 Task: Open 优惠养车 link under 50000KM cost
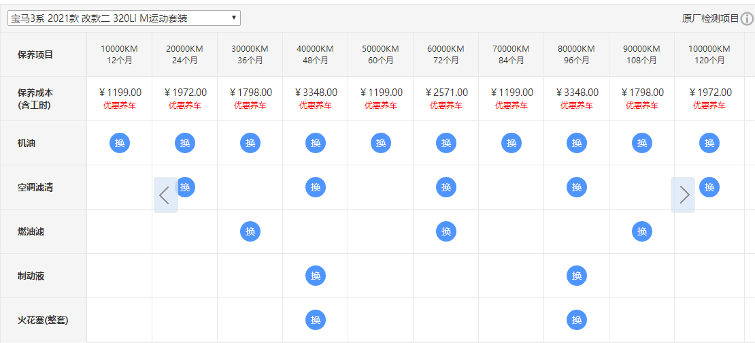click(381, 105)
